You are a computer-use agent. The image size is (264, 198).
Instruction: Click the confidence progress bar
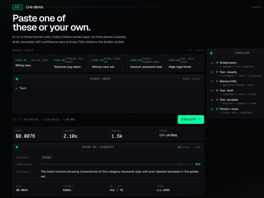click(x=117, y=164)
